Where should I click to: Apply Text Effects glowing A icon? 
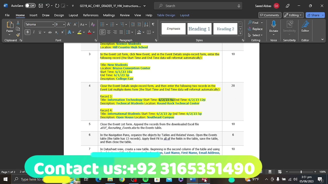(x=69, y=32)
